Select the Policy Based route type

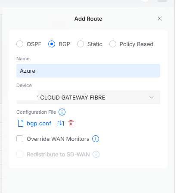click(113, 44)
